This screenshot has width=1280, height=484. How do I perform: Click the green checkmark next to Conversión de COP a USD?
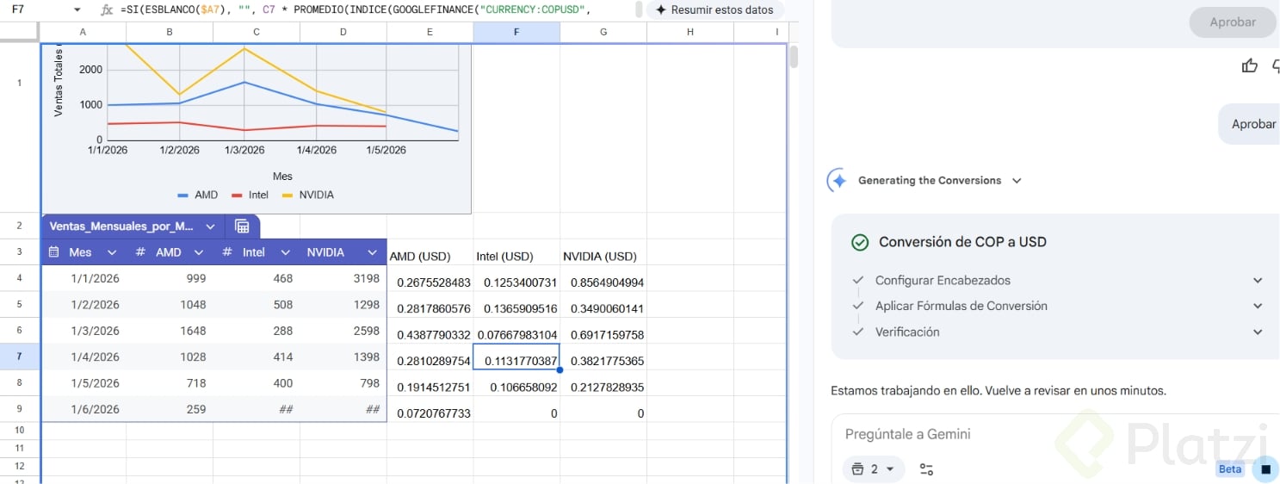click(859, 242)
